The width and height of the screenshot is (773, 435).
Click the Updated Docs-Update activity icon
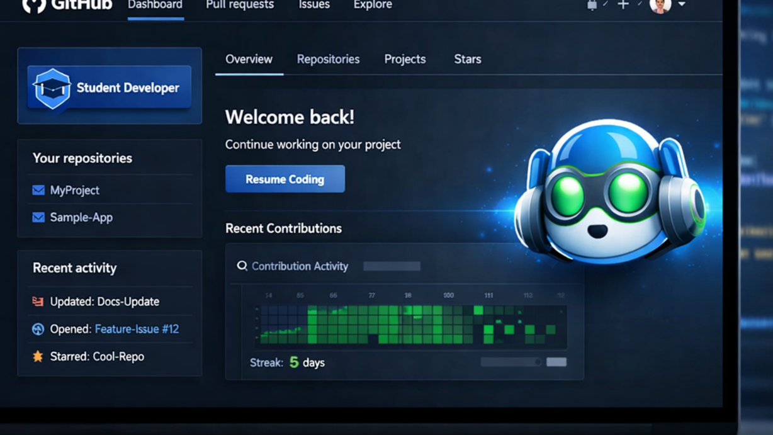37,302
